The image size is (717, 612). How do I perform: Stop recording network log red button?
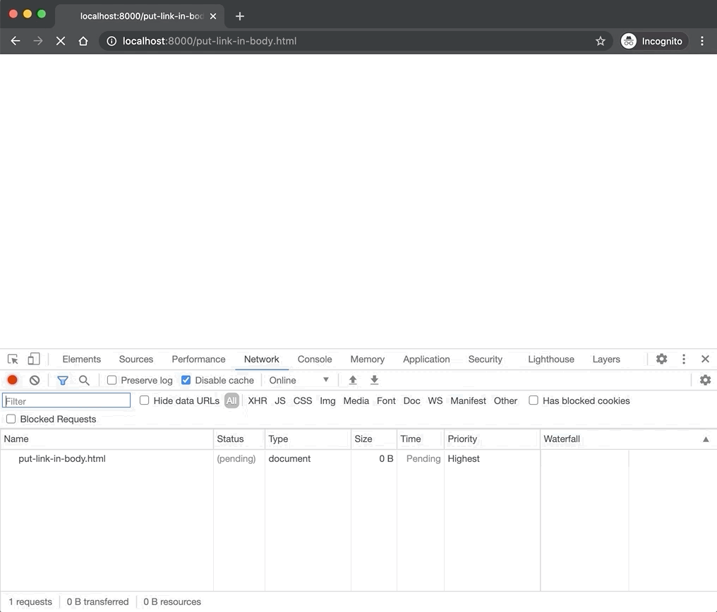tap(12, 380)
